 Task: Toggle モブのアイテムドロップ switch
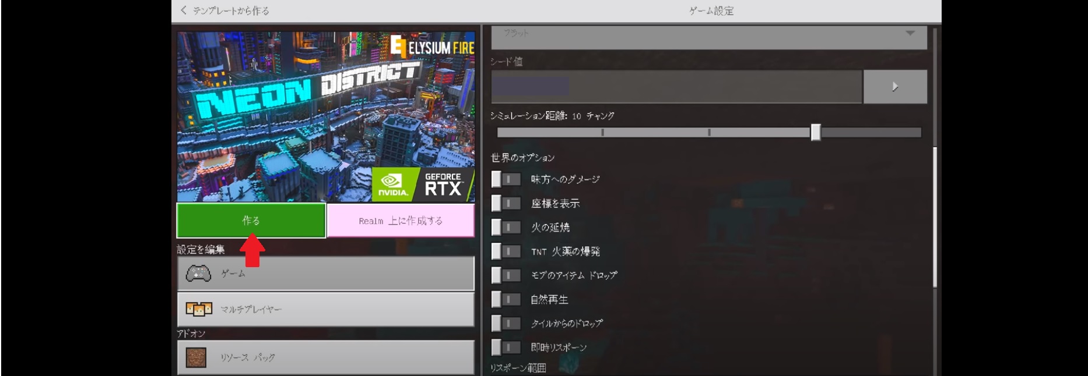point(505,275)
